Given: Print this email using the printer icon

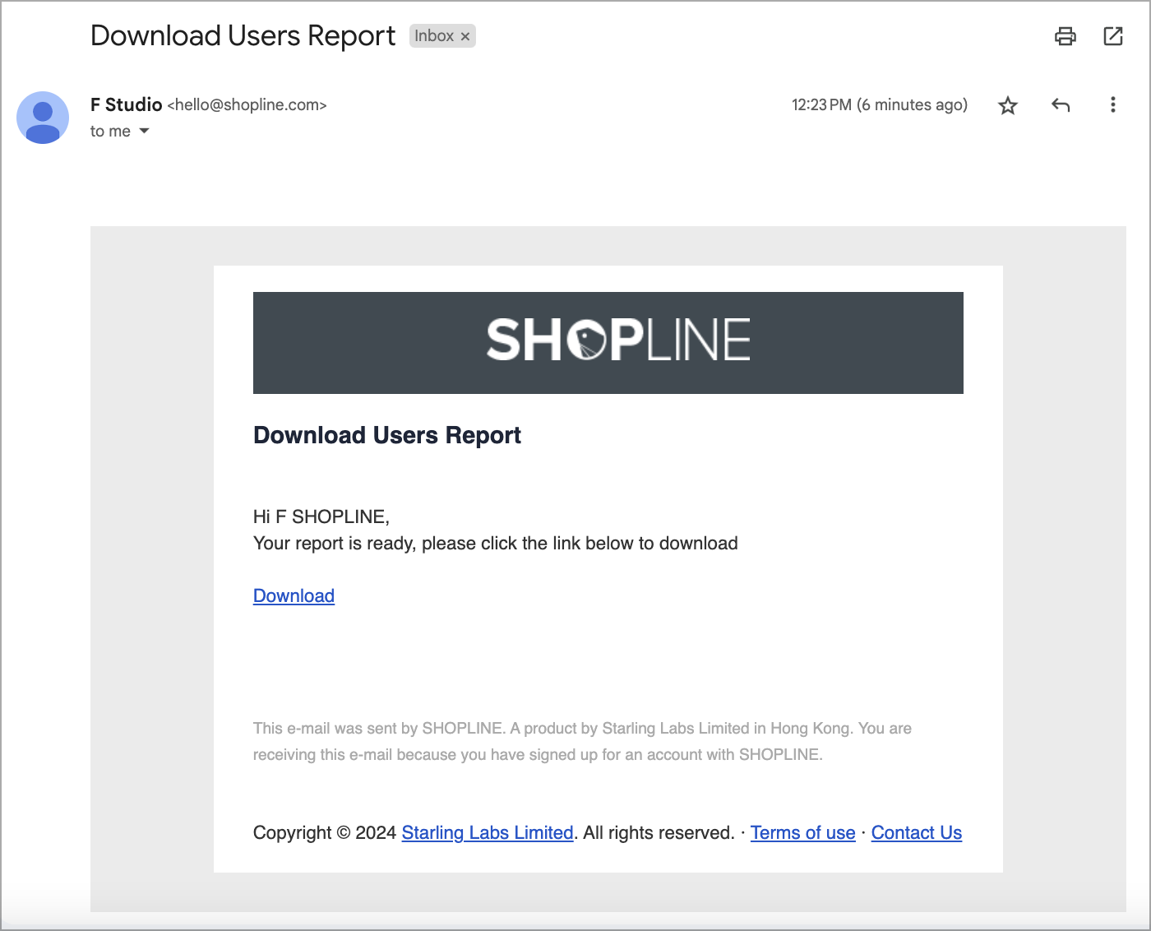Looking at the screenshot, I should point(1065,36).
